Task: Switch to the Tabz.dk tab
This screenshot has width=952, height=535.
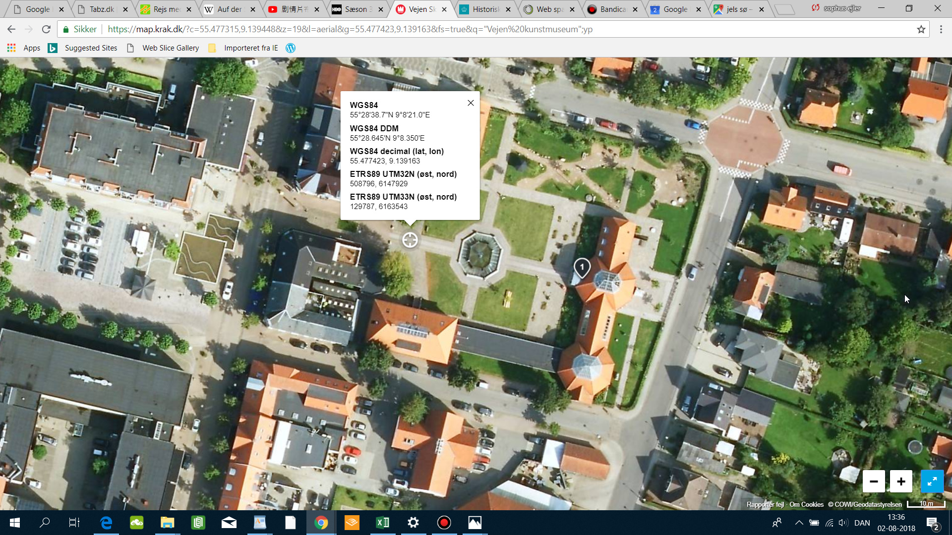Action: click(103, 9)
